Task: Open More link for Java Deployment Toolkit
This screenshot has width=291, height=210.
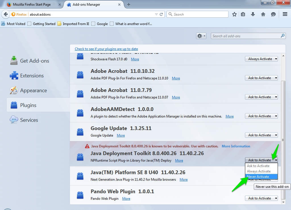Action: coord(179,160)
